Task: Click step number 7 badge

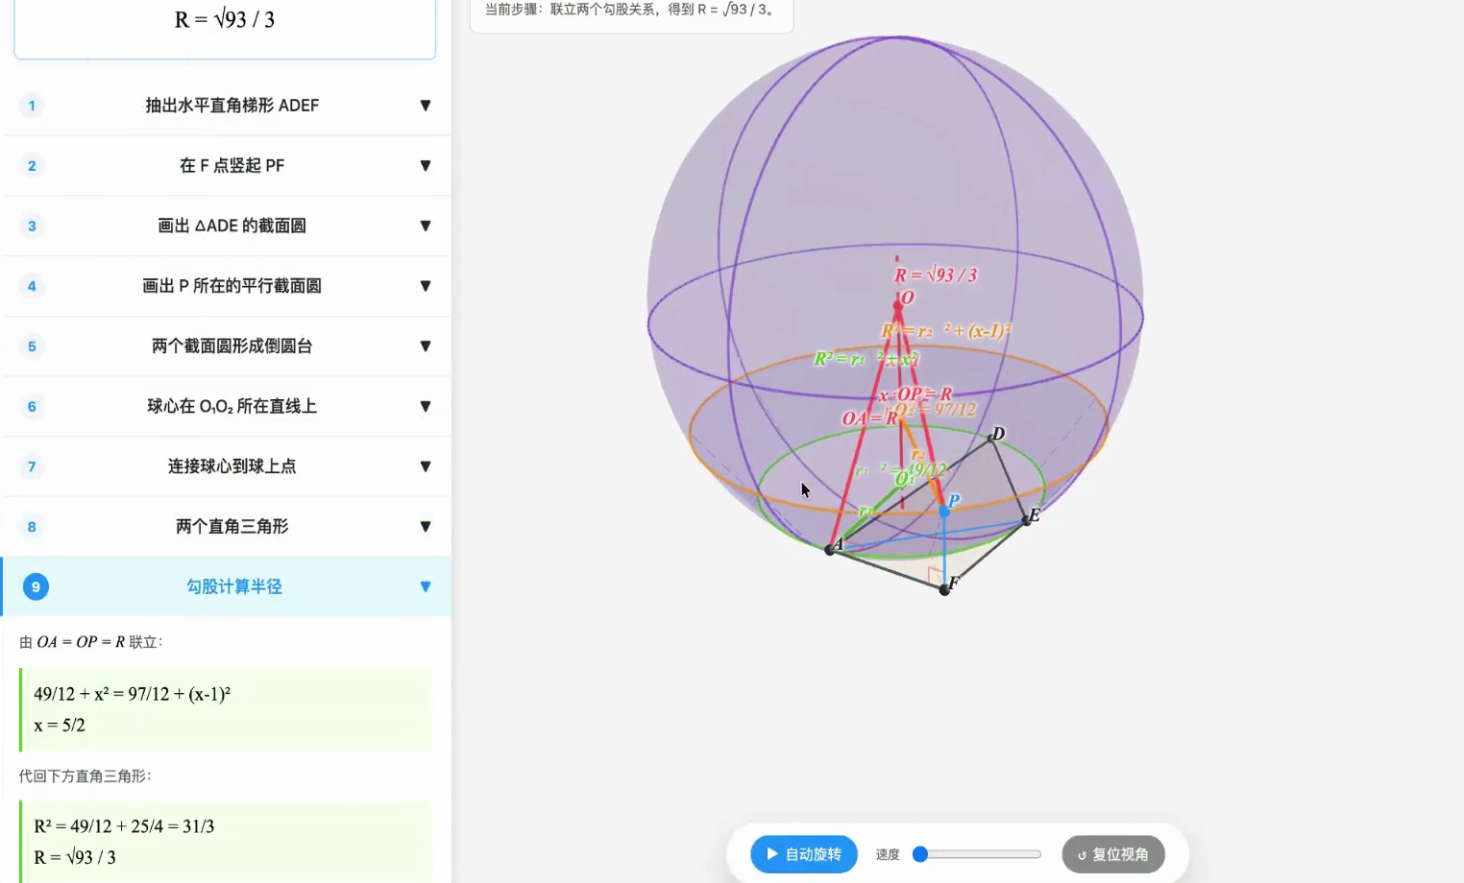Action: click(x=32, y=466)
